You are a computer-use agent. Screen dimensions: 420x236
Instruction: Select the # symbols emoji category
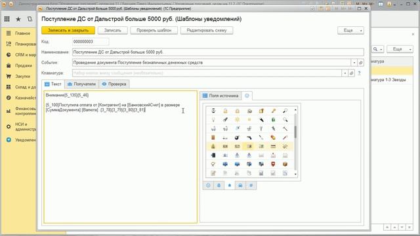click(251, 186)
